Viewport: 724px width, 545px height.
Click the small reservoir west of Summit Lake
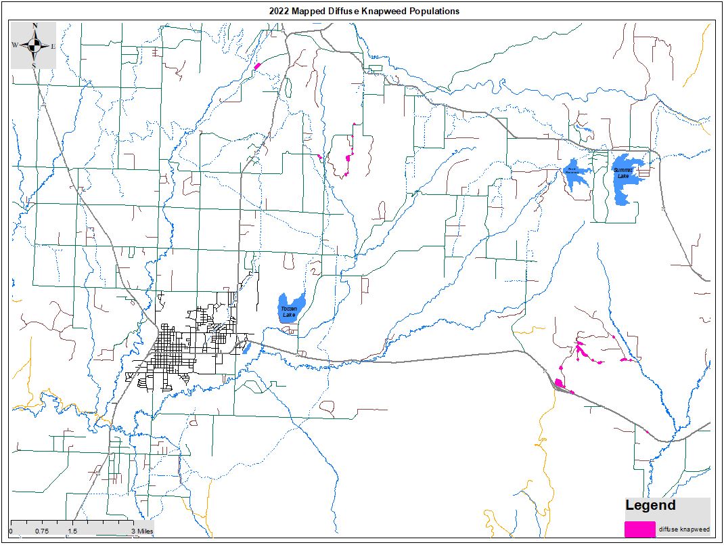point(574,176)
